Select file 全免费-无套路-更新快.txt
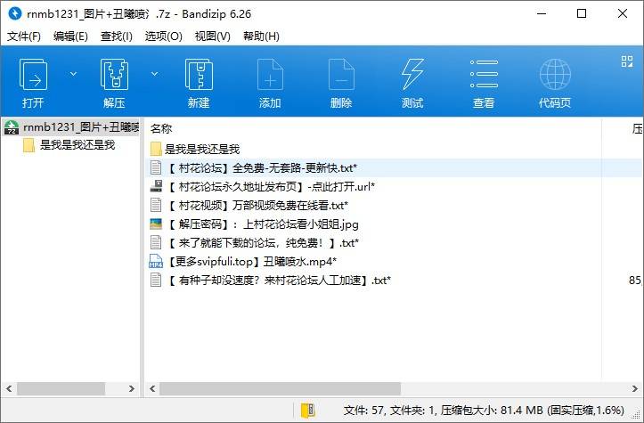644x423 pixels. click(262, 168)
